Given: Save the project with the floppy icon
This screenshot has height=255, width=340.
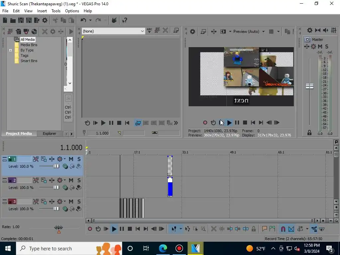Looking at the screenshot, I should click(21, 20).
